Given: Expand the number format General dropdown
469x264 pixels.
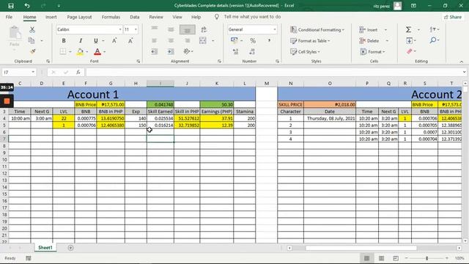Looking at the screenshot, I should point(274,29).
